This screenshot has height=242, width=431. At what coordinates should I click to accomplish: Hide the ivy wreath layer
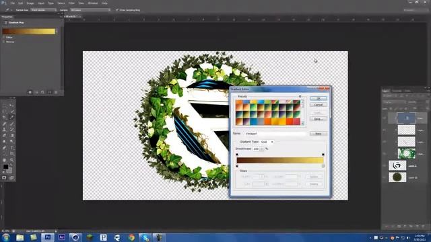[x=385, y=154]
